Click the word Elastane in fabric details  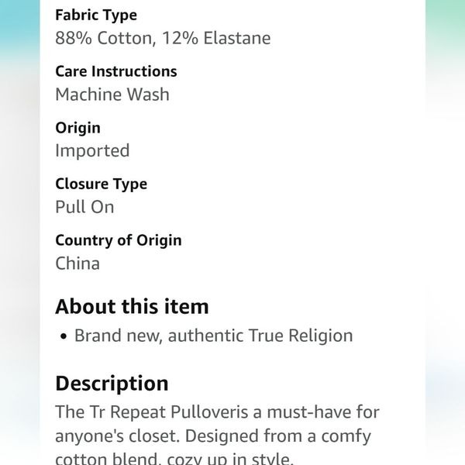click(x=237, y=38)
